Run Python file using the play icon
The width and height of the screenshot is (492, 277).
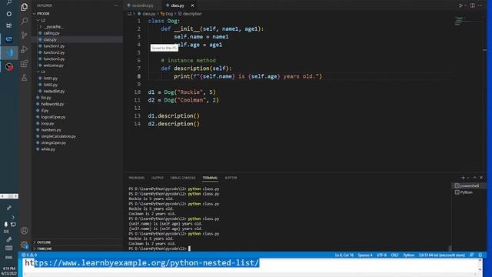click(x=460, y=5)
